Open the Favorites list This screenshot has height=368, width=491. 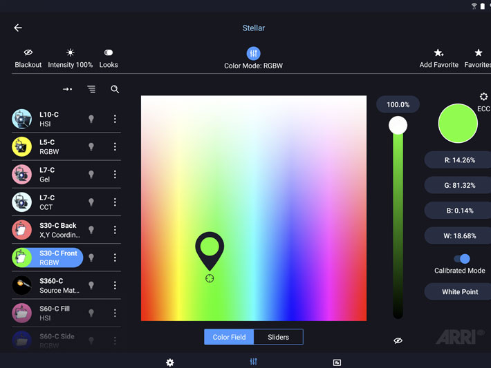pos(478,59)
